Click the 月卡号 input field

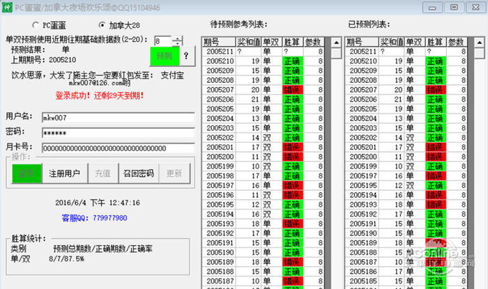click(119, 148)
